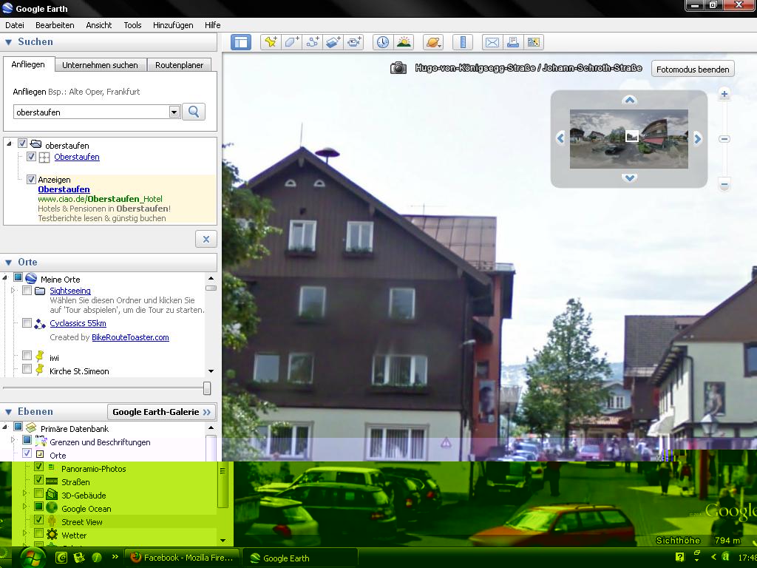Hide the sidebar using the toolbar icon
The height and width of the screenshot is (568, 757).
pyautogui.click(x=241, y=42)
